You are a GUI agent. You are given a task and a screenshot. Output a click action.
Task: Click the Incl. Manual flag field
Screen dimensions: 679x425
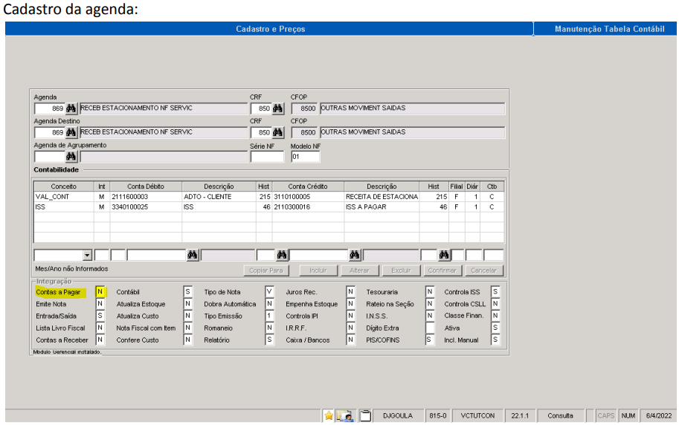click(495, 340)
